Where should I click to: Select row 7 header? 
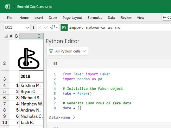[4, 104]
